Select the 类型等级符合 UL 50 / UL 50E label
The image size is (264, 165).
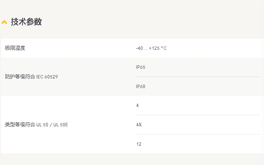36,124
